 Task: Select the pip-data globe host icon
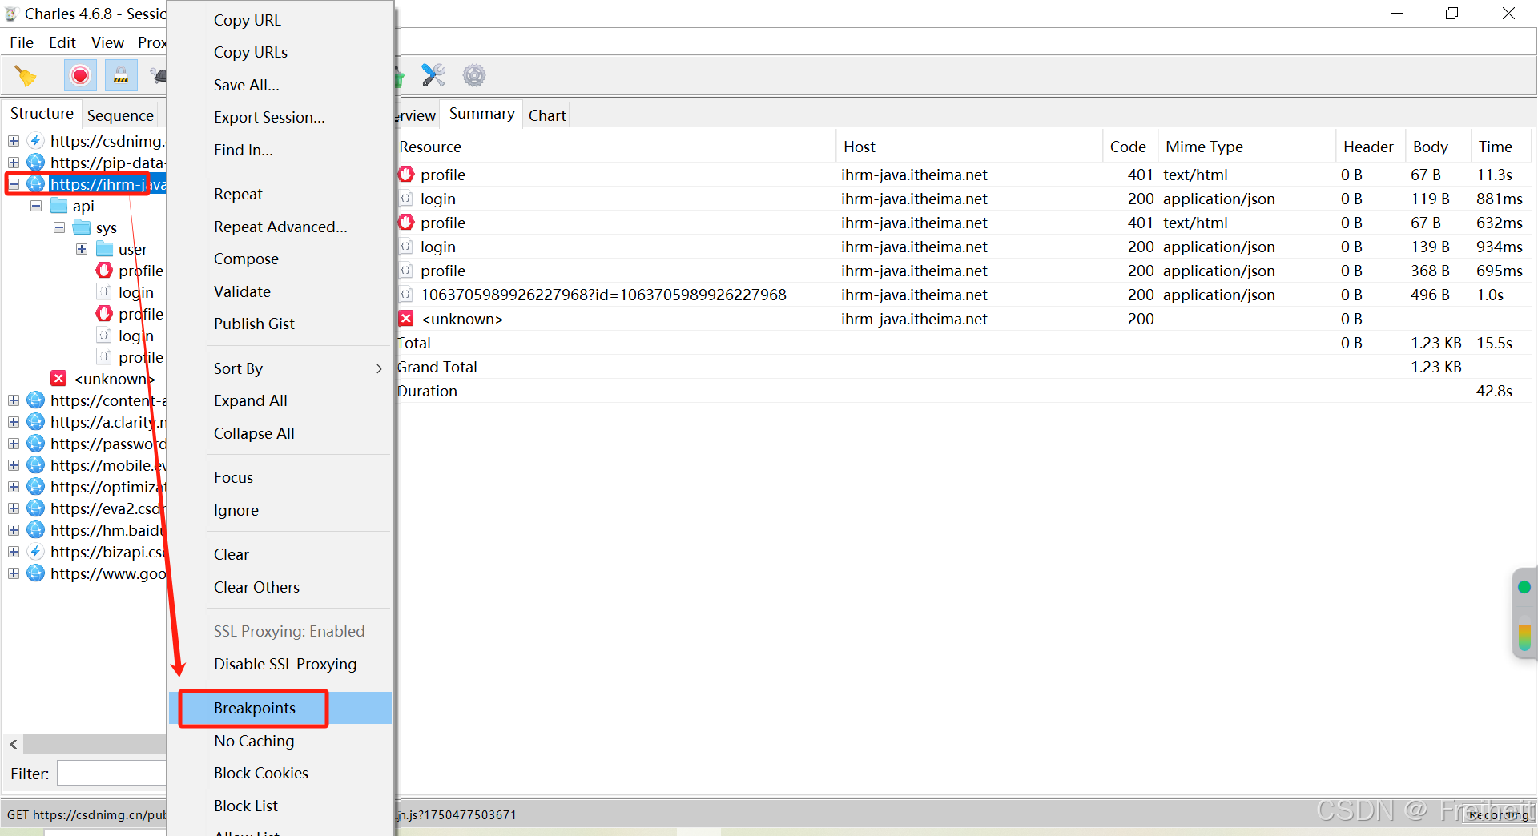36,163
